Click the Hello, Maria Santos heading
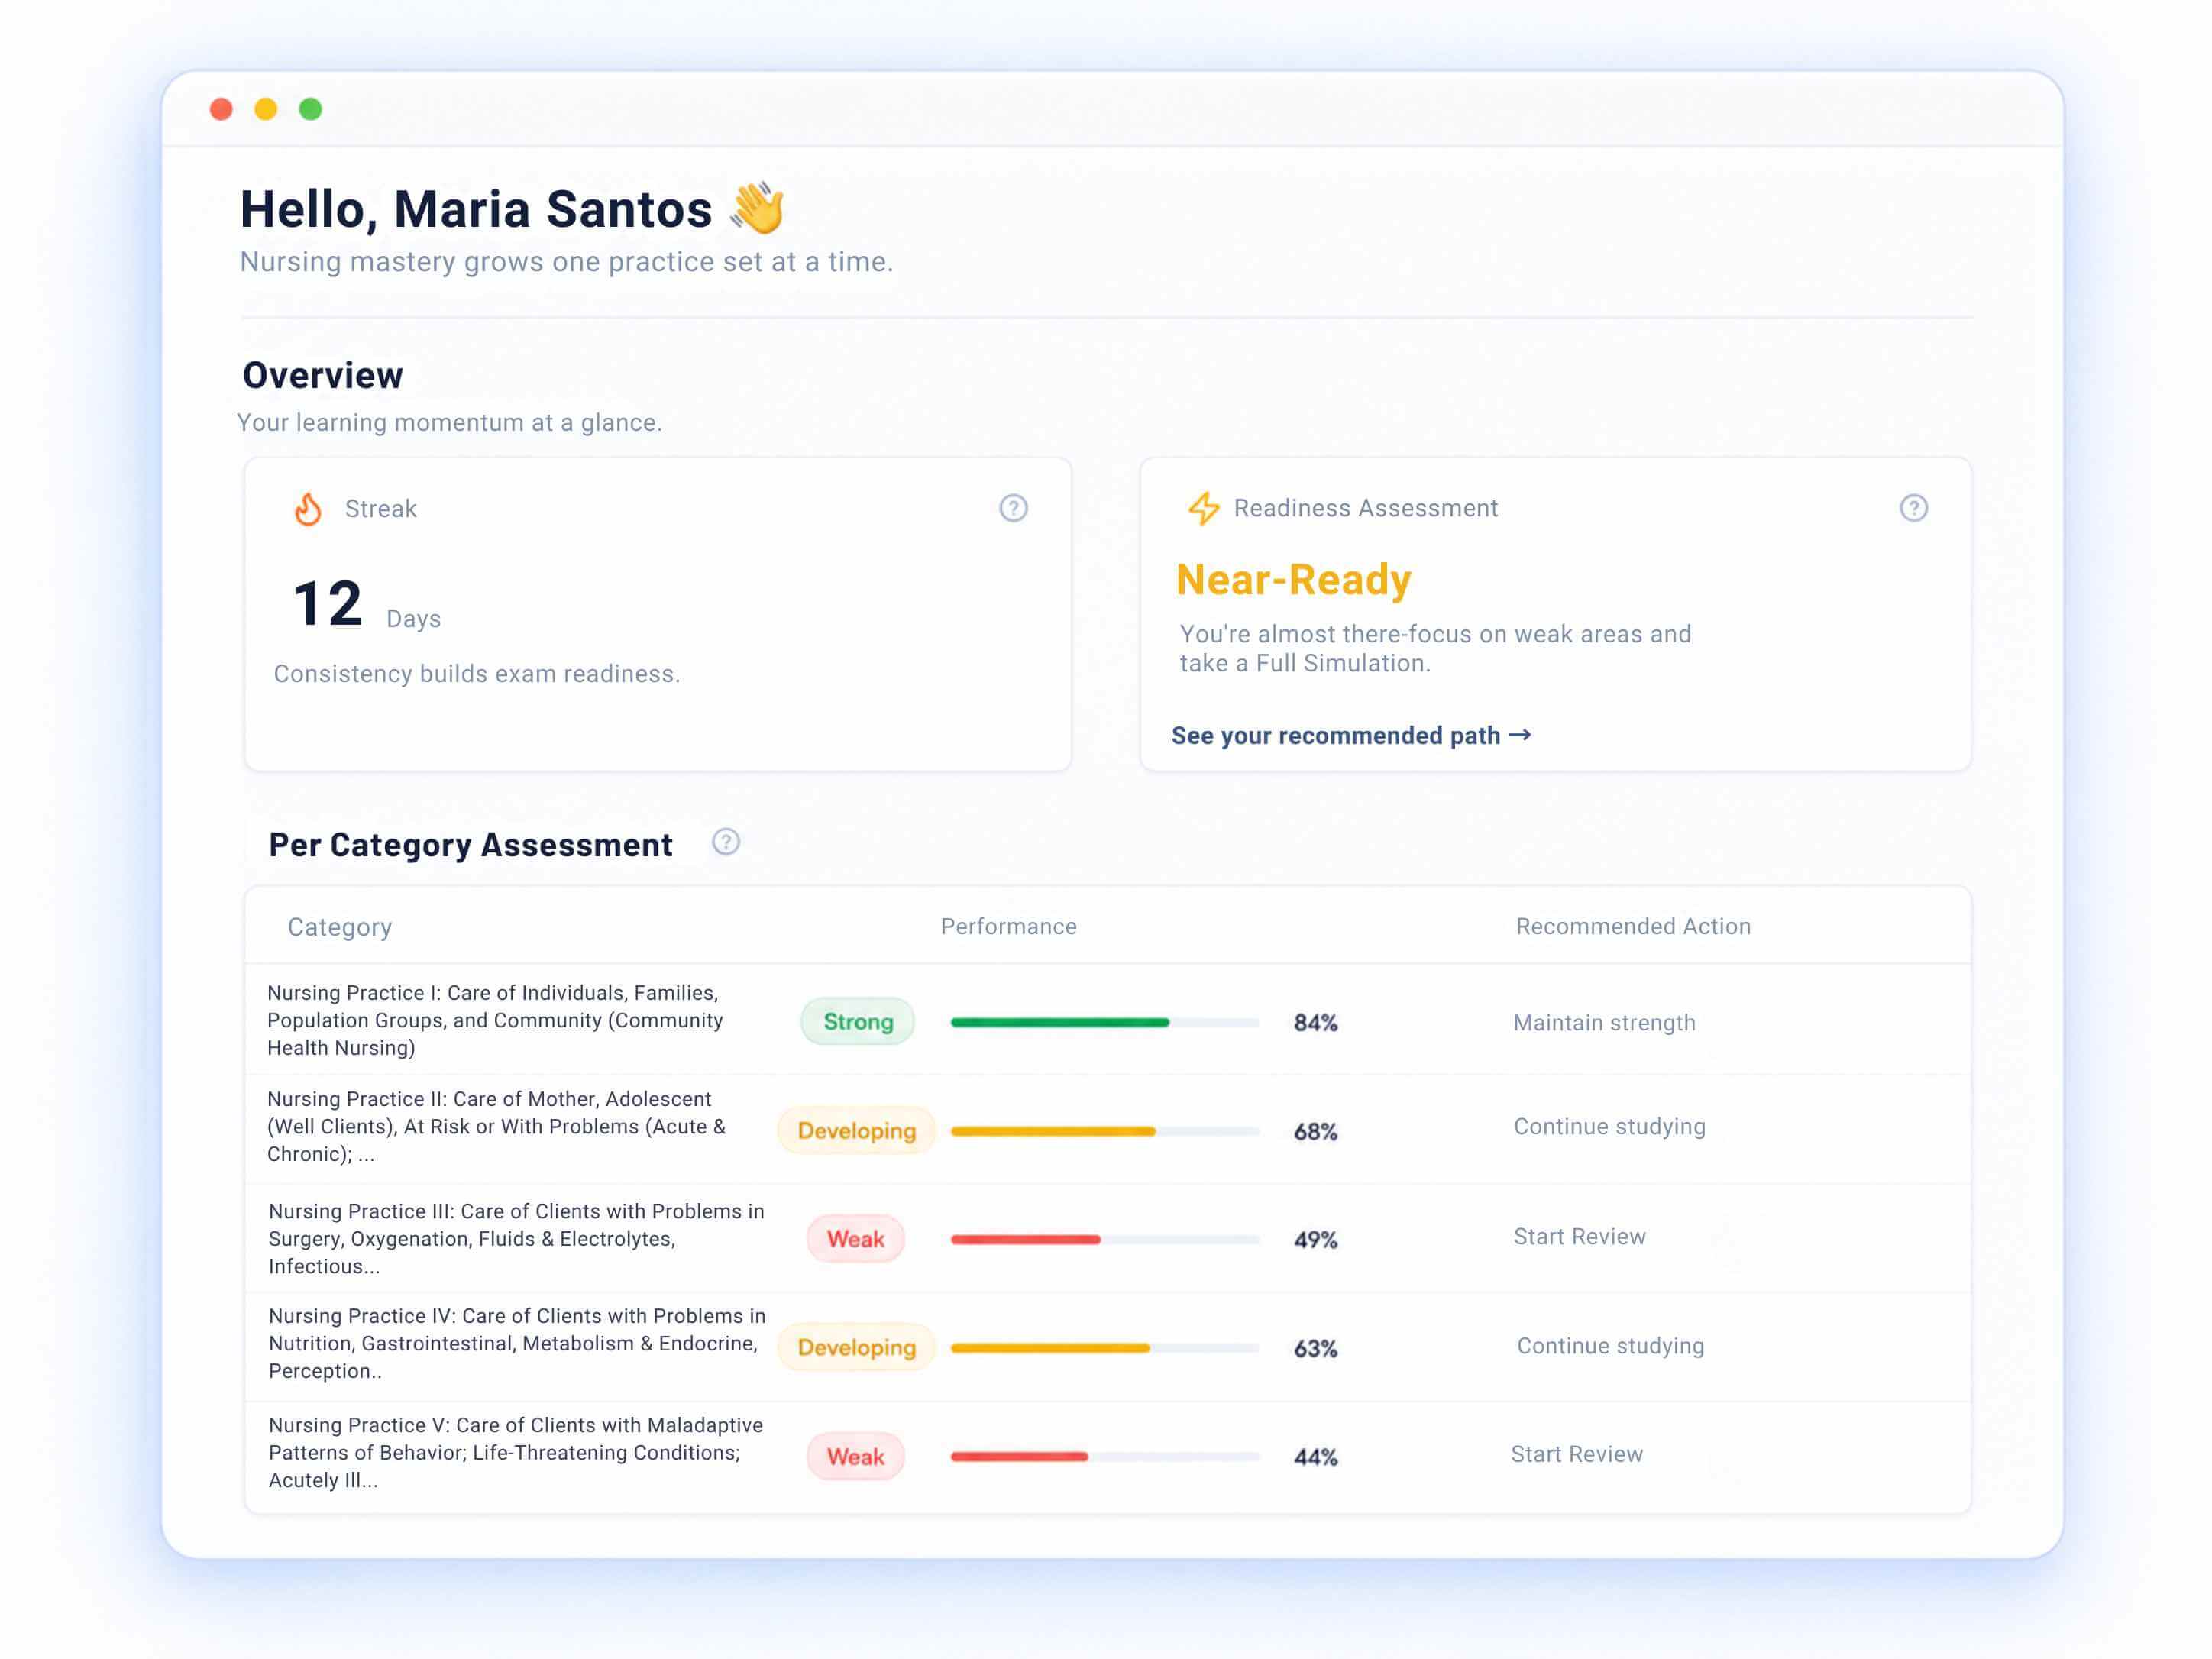Screen dimensions: 2212x1659 476,209
